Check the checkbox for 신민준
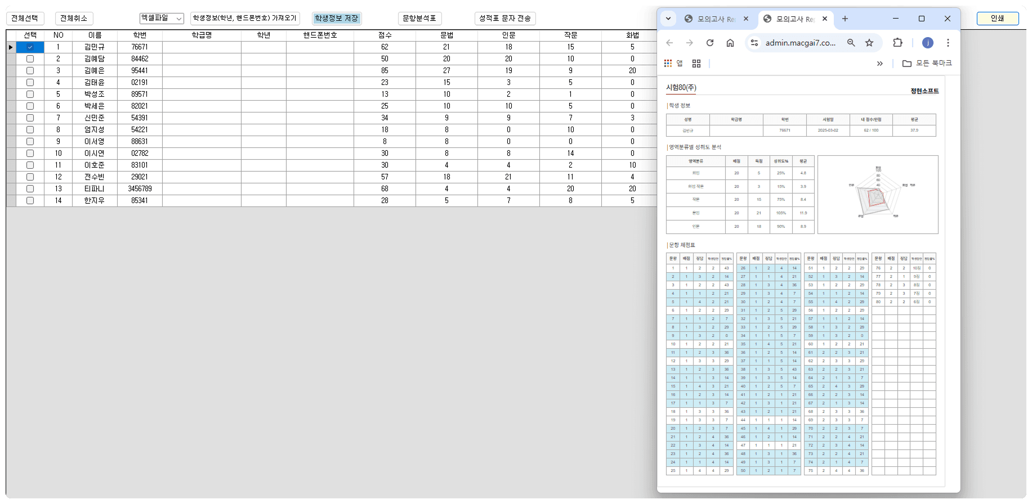The image size is (1032, 504). 30,118
